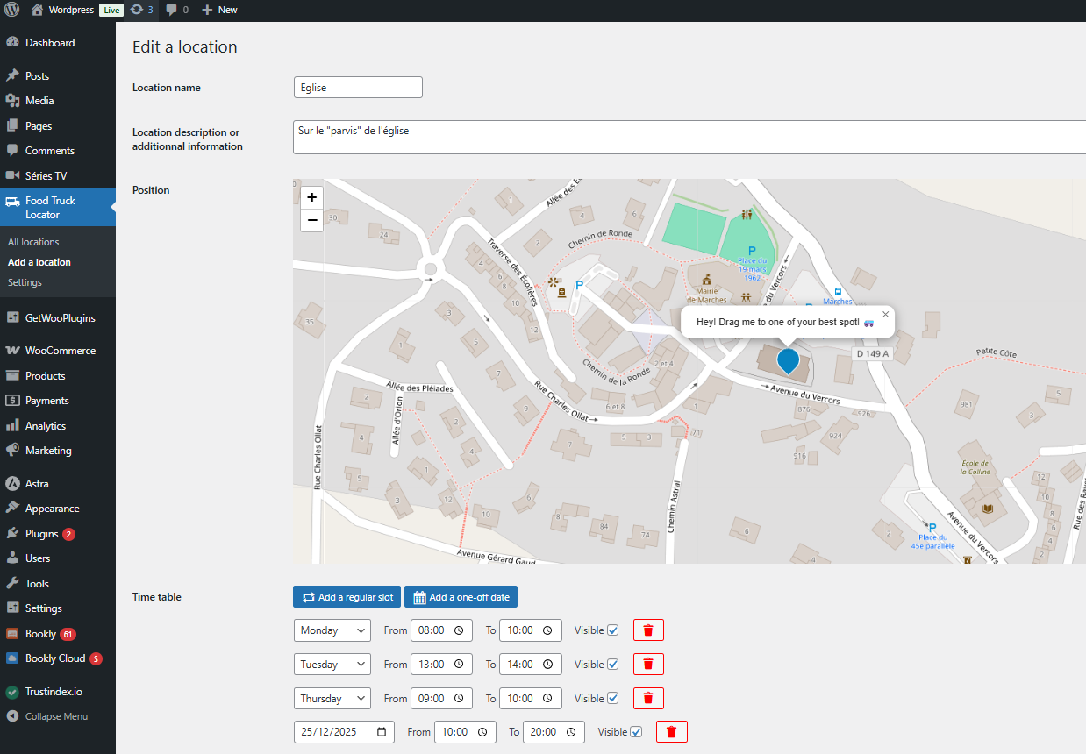Image resolution: width=1086 pixels, height=754 pixels.
Task: Enable the Visible checkbox for Tuesday
Action: (x=611, y=664)
